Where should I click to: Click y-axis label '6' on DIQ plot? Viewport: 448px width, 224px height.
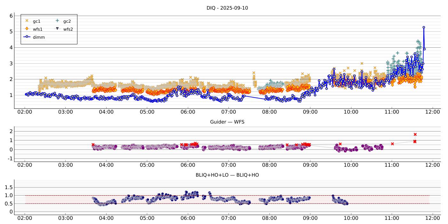click(11, 16)
